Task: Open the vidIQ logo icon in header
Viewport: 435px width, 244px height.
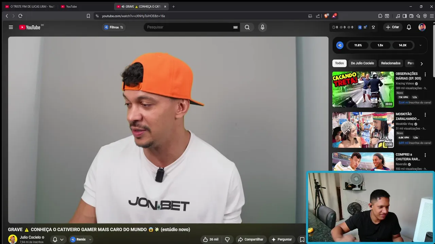Action: click(360, 27)
